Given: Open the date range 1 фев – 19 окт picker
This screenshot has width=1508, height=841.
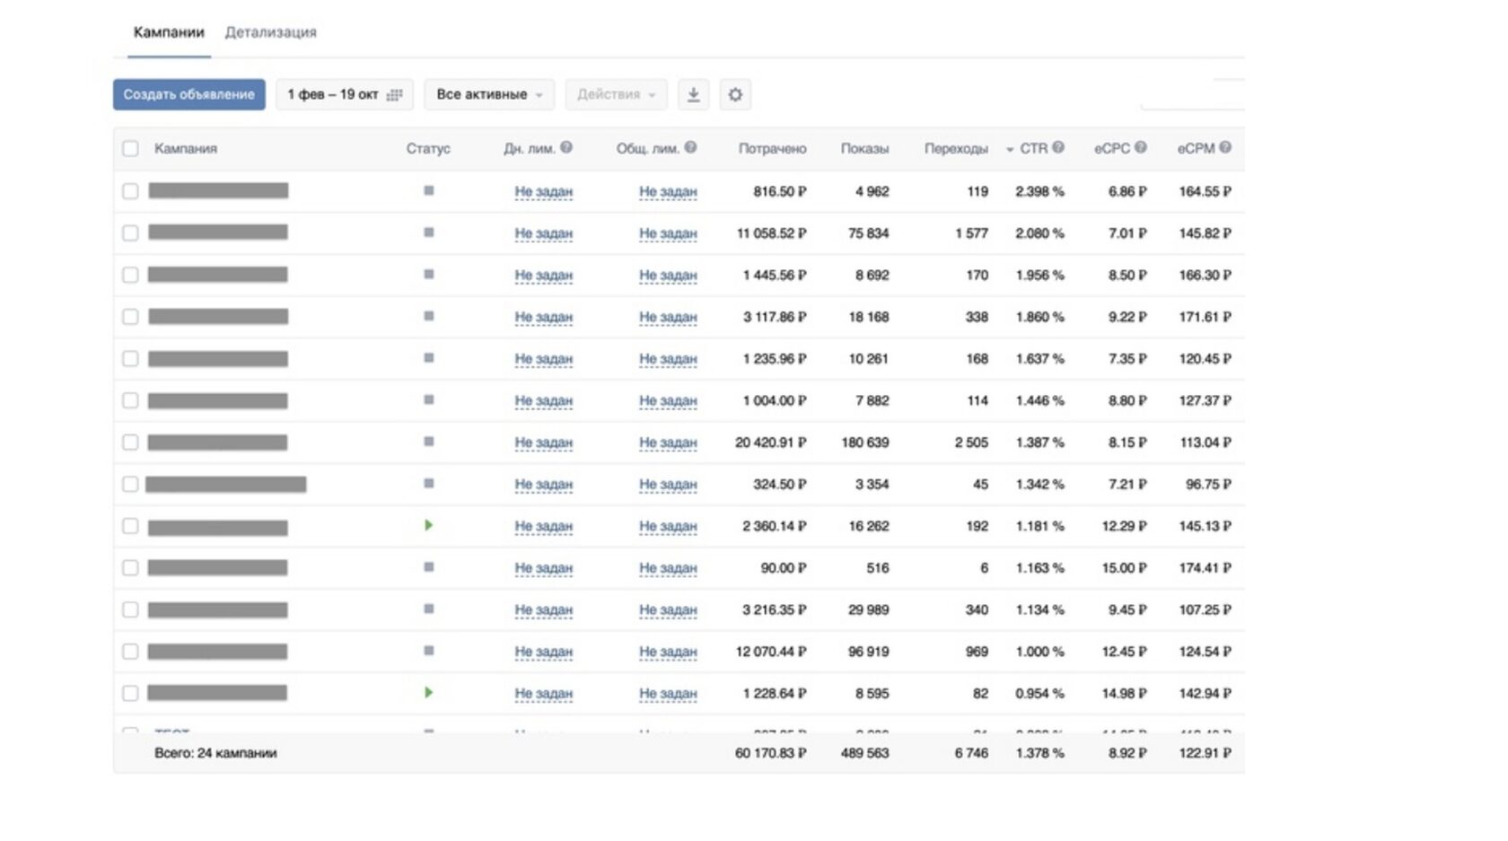Looking at the screenshot, I should 345,94.
